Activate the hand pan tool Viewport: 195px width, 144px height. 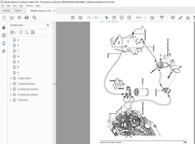pyautogui.click(x=114, y=18)
